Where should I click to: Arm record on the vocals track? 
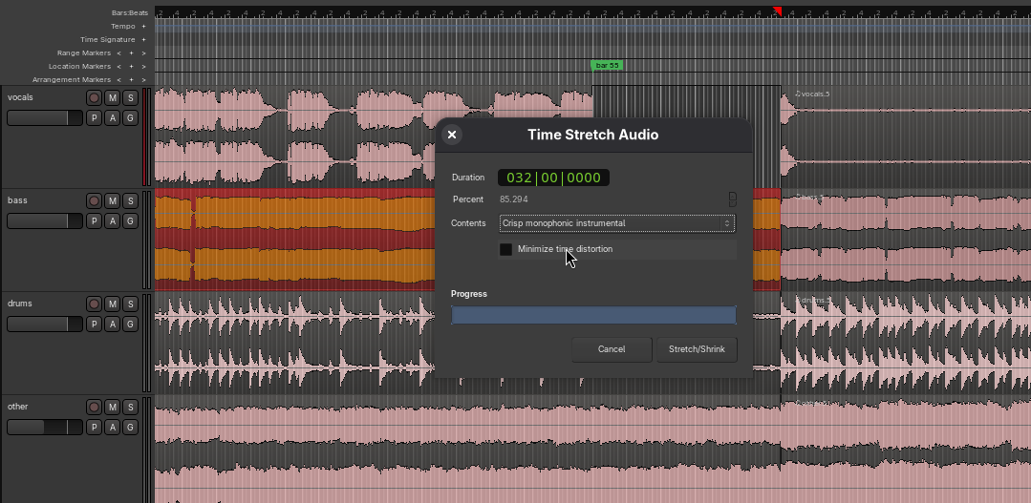tap(94, 98)
